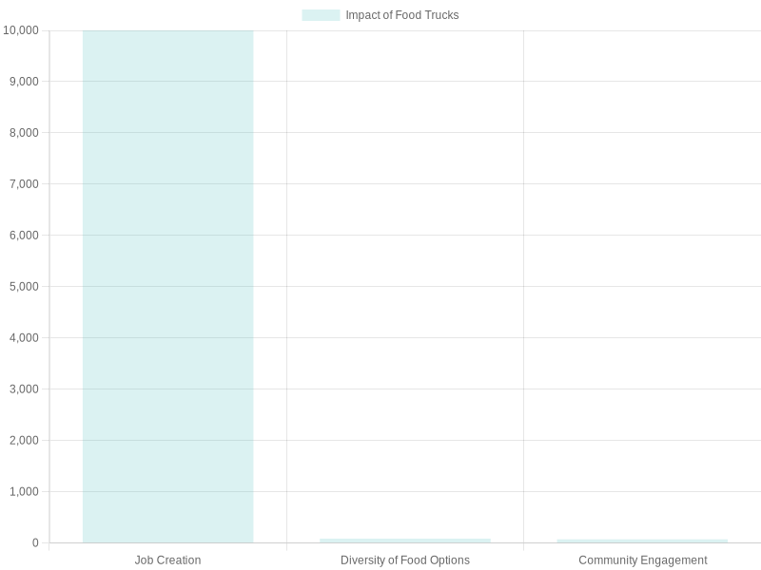Click the gridline between Job Creation and Diversity columns
This screenshot has width=761, height=570.
pyautogui.click(x=286, y=285)
